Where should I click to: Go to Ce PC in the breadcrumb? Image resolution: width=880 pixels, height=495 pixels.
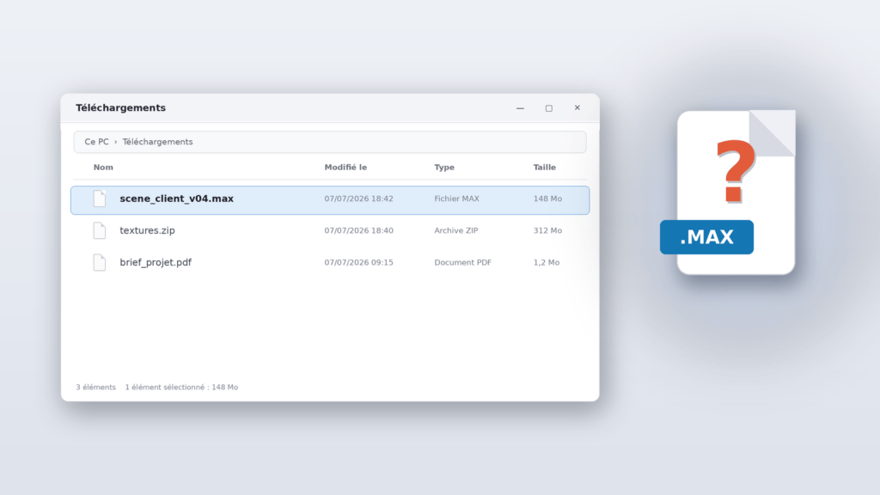[96, 142]
